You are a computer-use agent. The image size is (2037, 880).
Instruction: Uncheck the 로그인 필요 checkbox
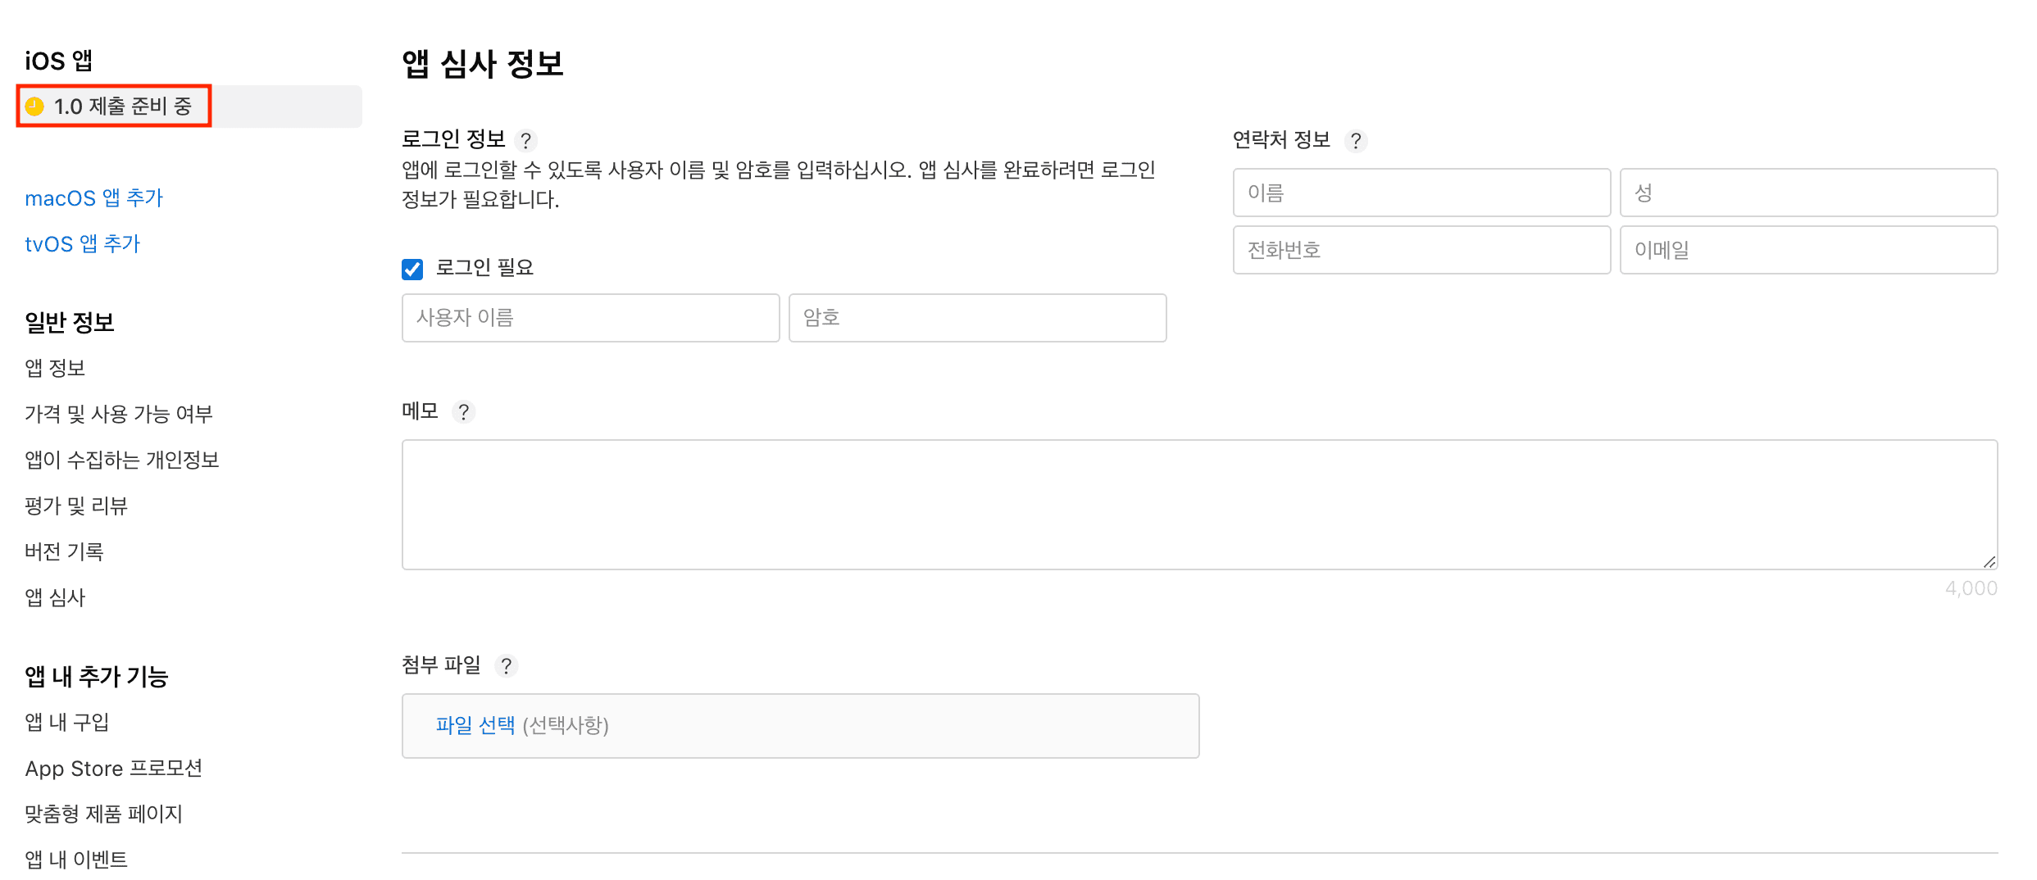(412, 269)
